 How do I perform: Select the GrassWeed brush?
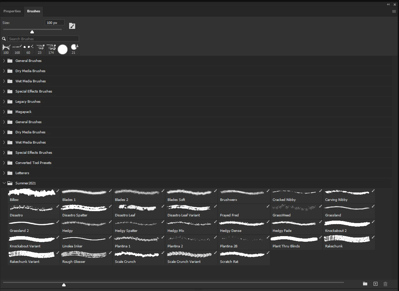pyautogui.click(x=296, y=211)
